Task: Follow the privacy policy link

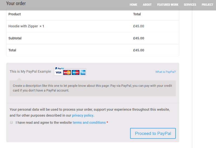Action: 83,116
